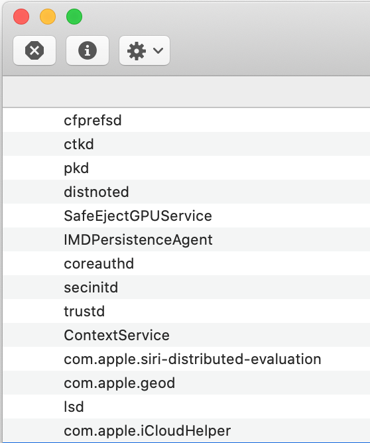370x443 pixels.
Task: Select the ContextService process row
Action: click(x=186, y=335)
